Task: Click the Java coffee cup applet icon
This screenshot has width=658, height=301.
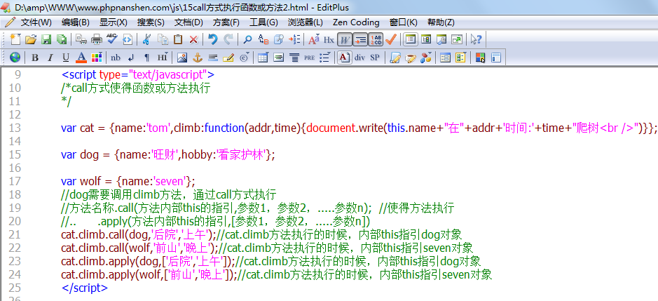Action: click(x=410, y=58)
